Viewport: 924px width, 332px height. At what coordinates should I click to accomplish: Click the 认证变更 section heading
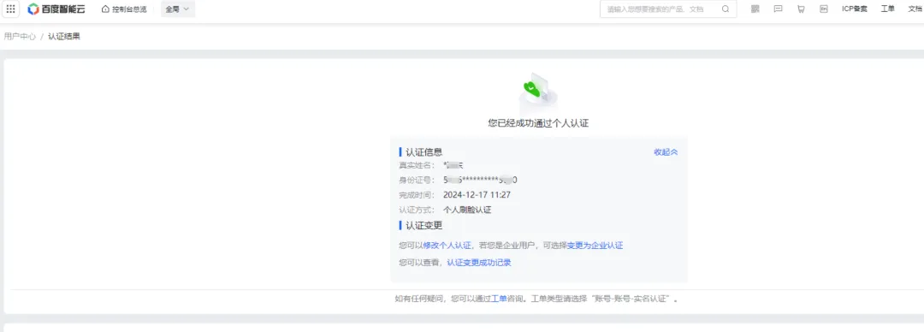423,225
